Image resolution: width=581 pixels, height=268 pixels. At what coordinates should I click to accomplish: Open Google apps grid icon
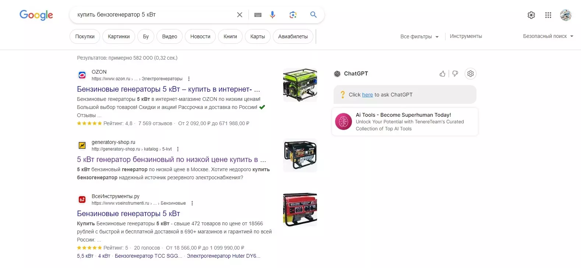[x=548, y=15]
